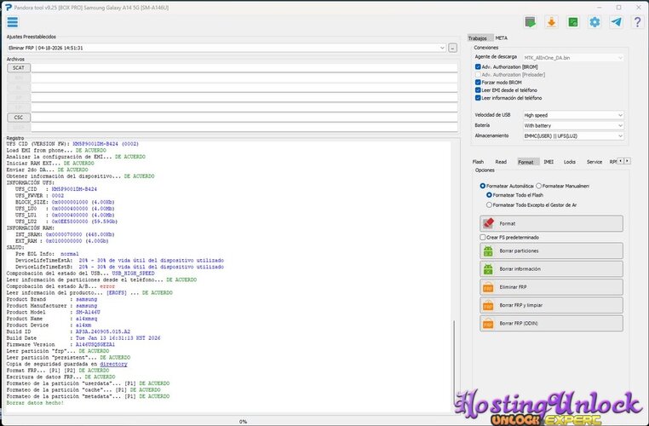Click the CSC file path field
Viewport: 649px width, 426px height.
(244, 118)
